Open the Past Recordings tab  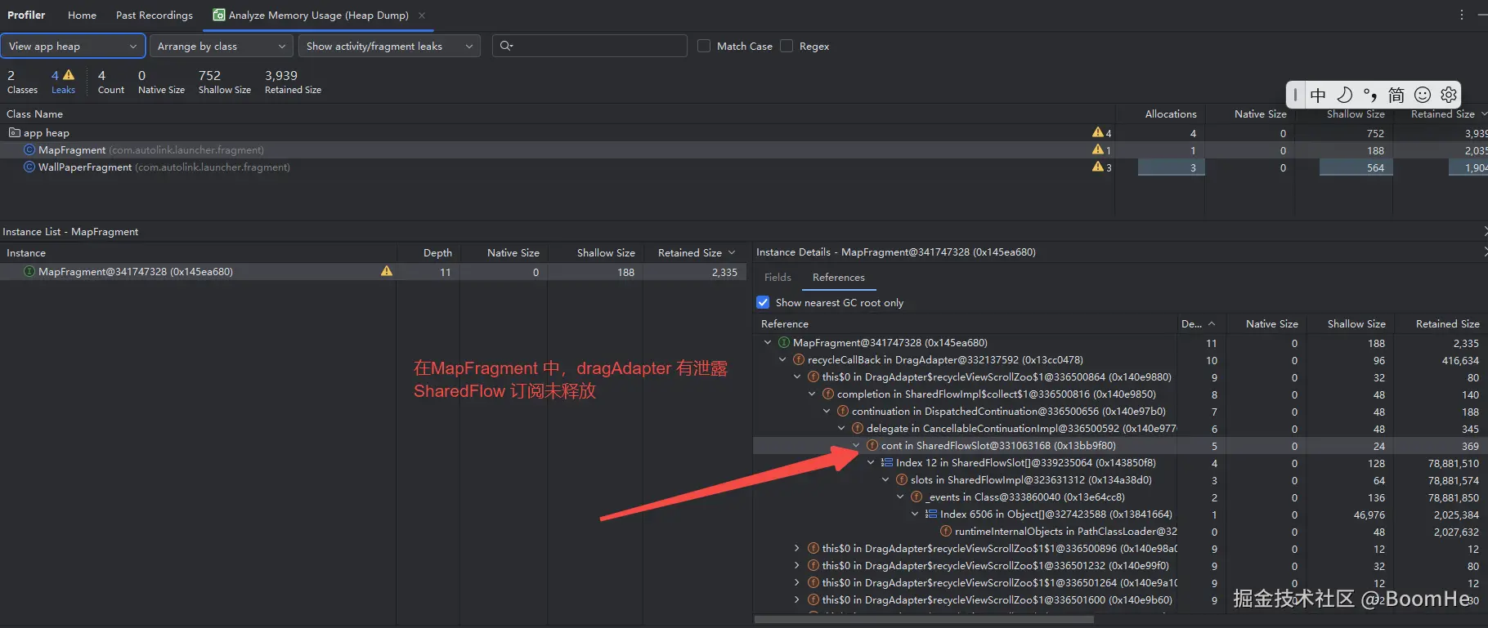point(155,15)
